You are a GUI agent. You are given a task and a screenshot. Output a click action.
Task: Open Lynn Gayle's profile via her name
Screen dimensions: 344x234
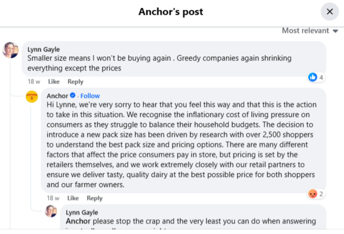coord(43,49)
